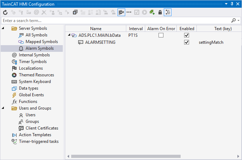Click the scroll left arrow
The height and width of the screenshot is (160, 242).
tap(68, 156)
